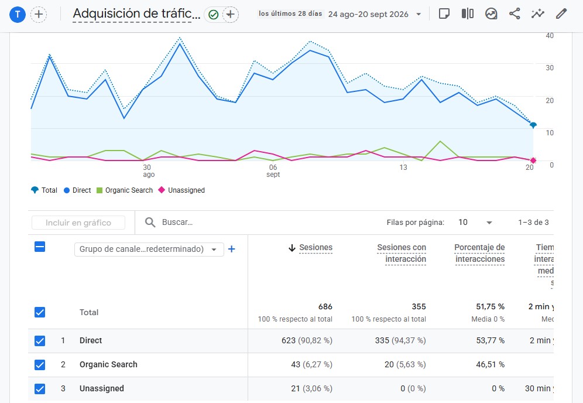The width and height of the screenshot is (583, 403).
Task: Click the Direct channel row label
Action: tap(91, 340)
